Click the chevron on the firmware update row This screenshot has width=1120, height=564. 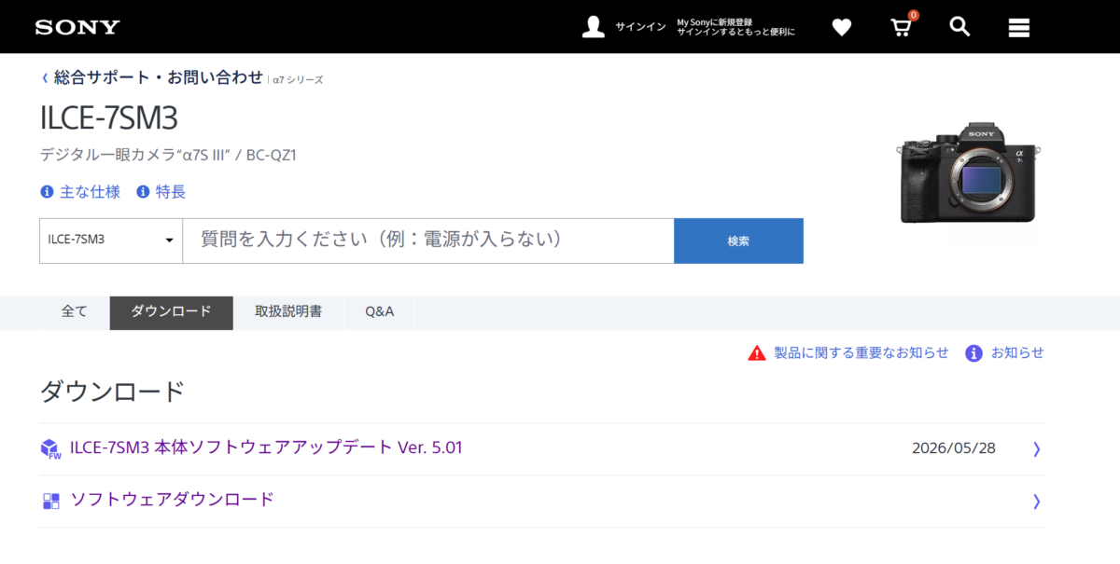[x=1036, y=449]
